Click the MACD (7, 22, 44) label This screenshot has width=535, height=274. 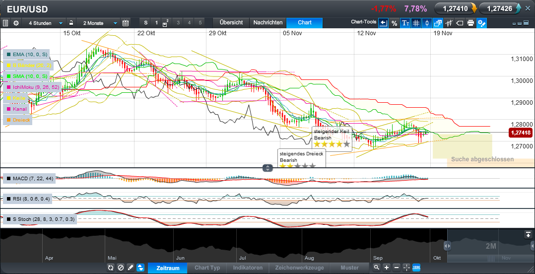tap(29, 178)
